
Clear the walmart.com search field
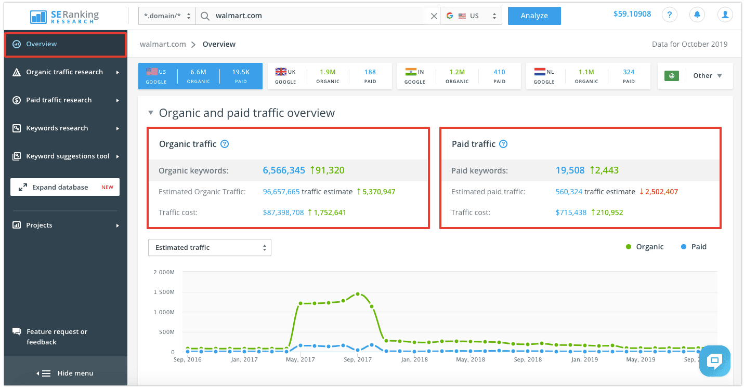pyautogui.click(x=434, y=16)
